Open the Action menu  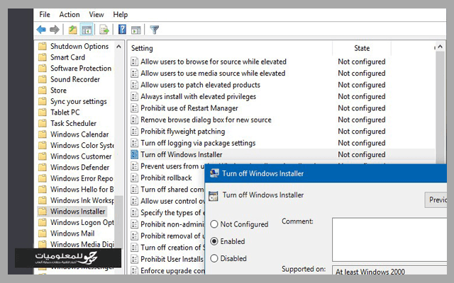pos(70,14)
